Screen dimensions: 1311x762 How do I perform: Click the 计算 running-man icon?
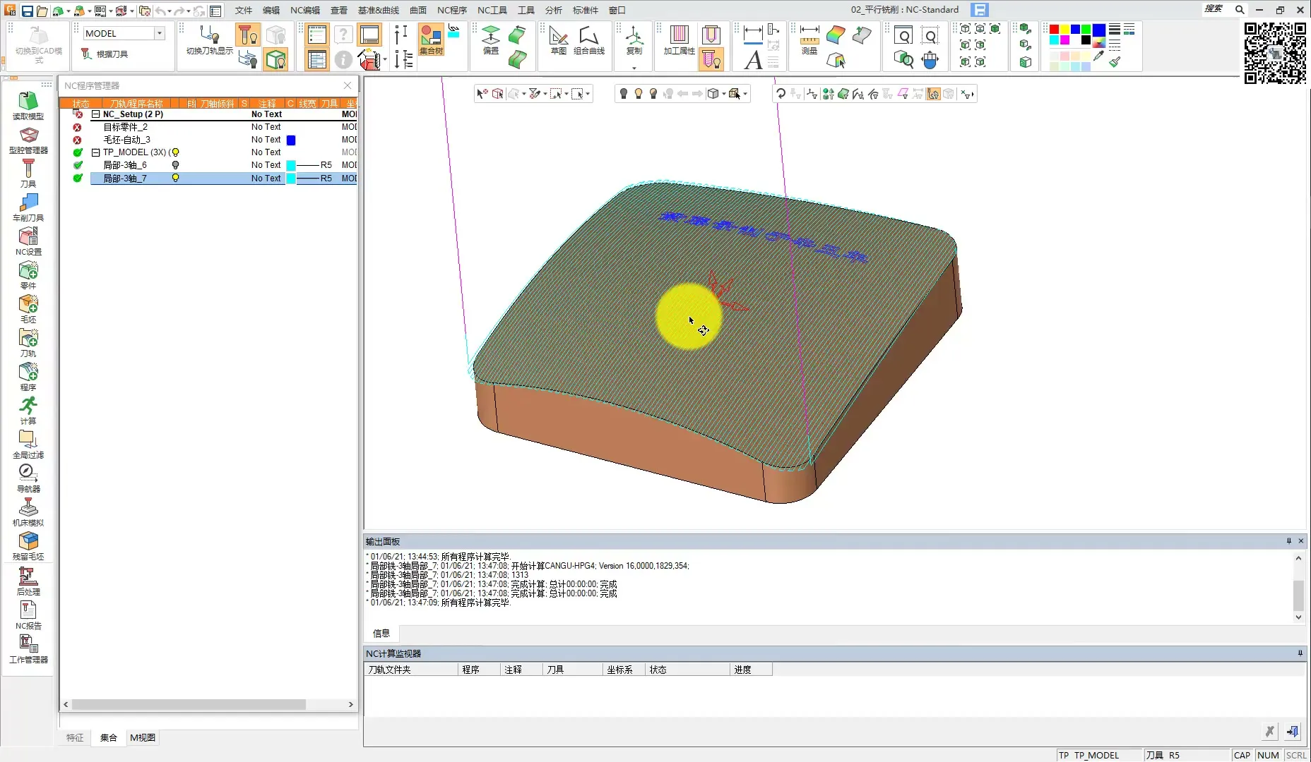[x=28, y=409]
